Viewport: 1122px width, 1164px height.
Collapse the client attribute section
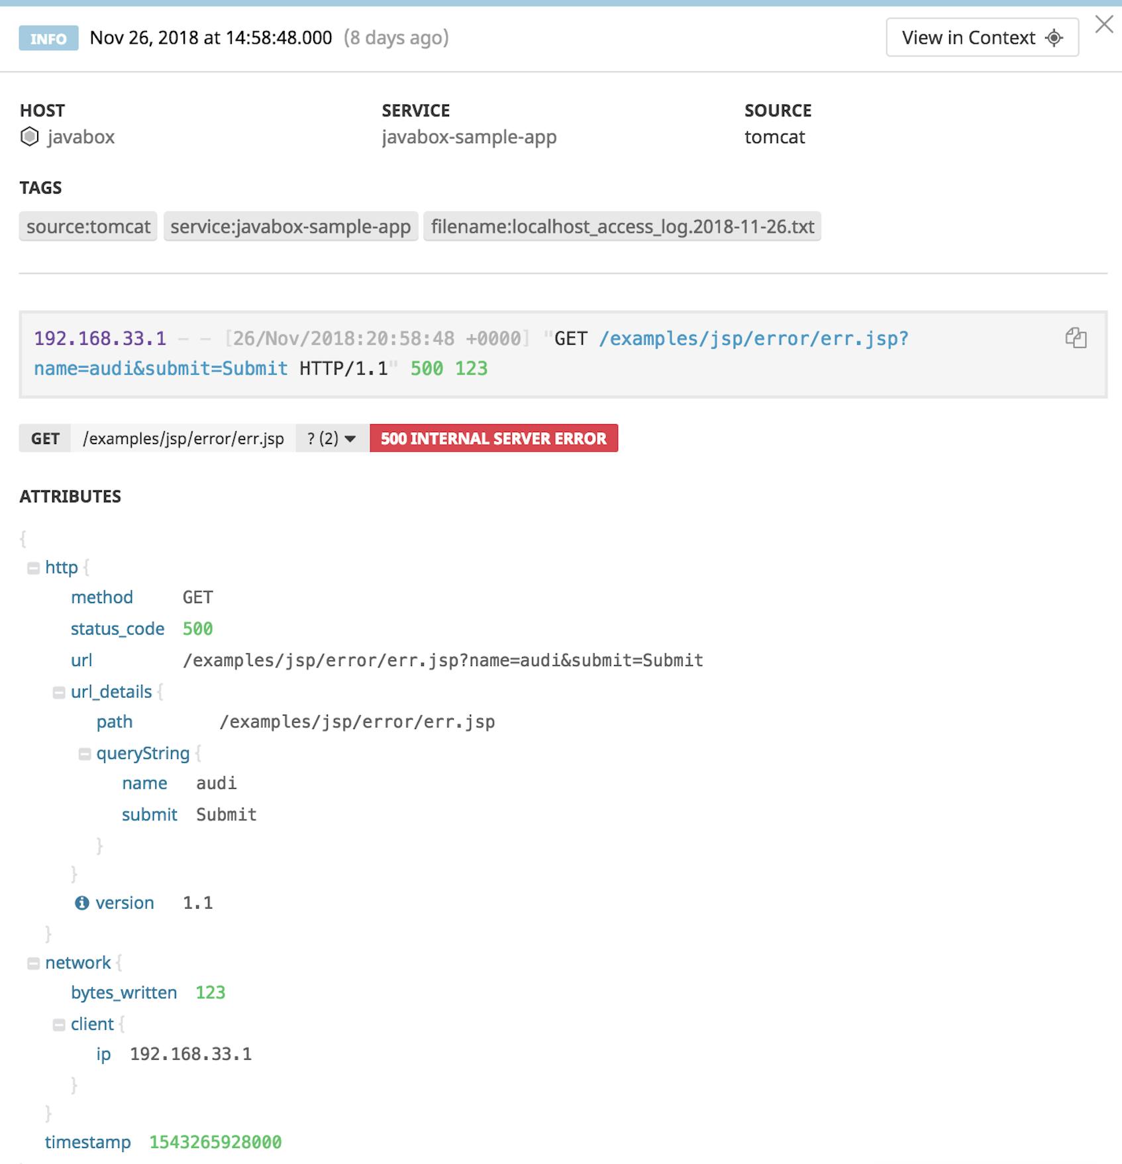[60, 1023]
